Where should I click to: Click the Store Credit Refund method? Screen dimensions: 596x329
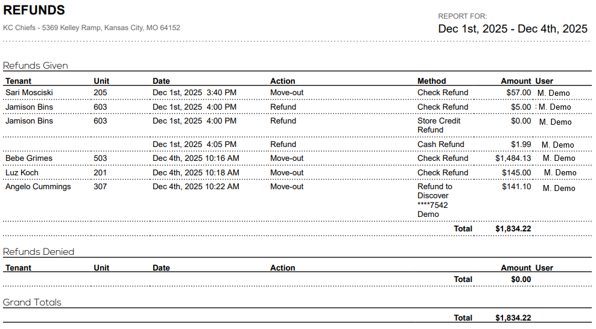439,125
